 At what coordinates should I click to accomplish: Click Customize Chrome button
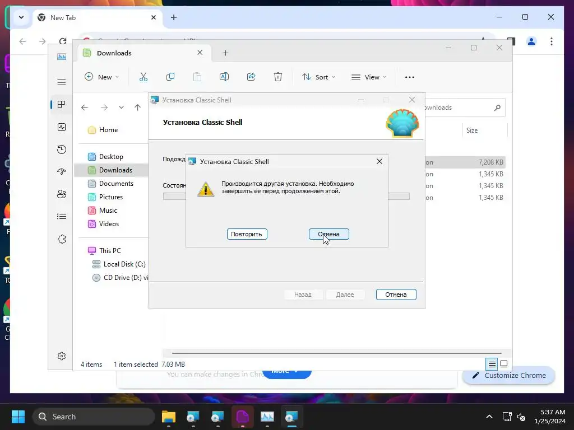pyautogui.click(x=509, y=376)
